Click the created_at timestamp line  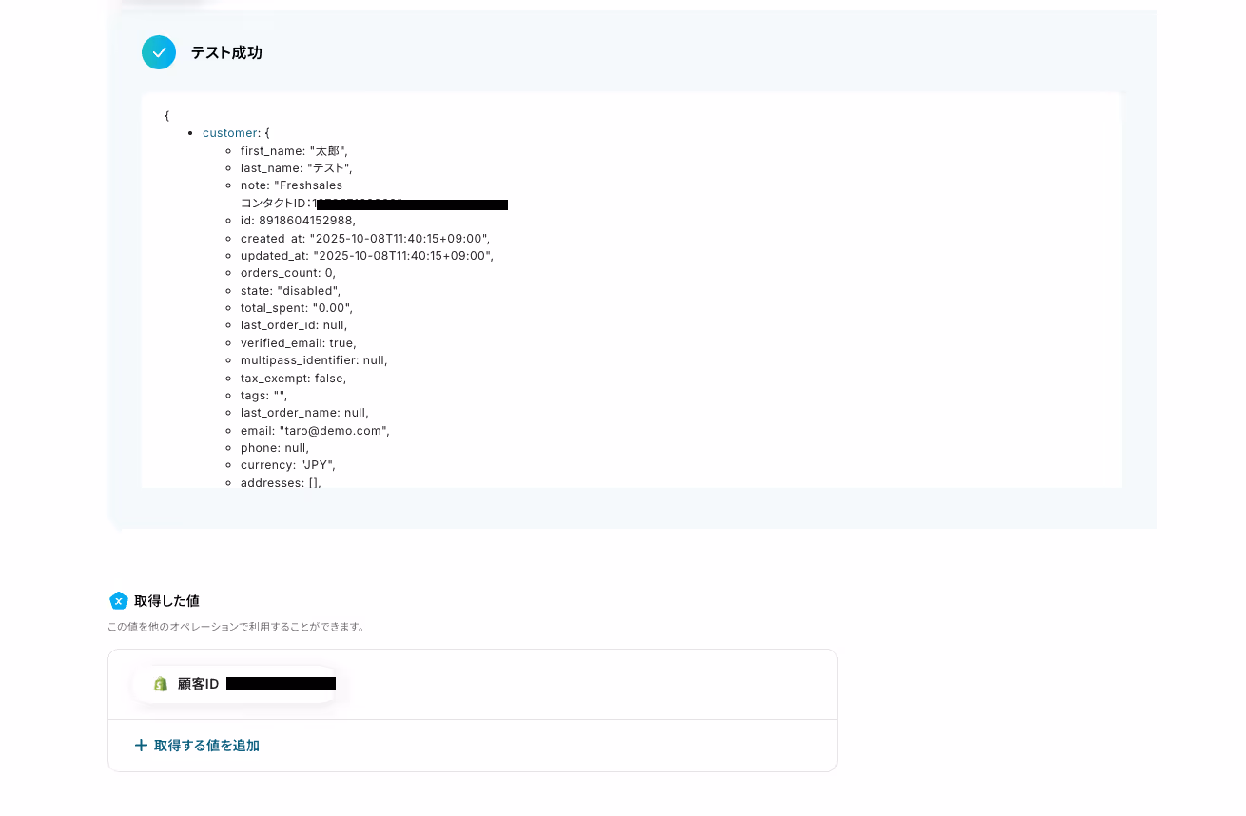click(x=365, y=238)
